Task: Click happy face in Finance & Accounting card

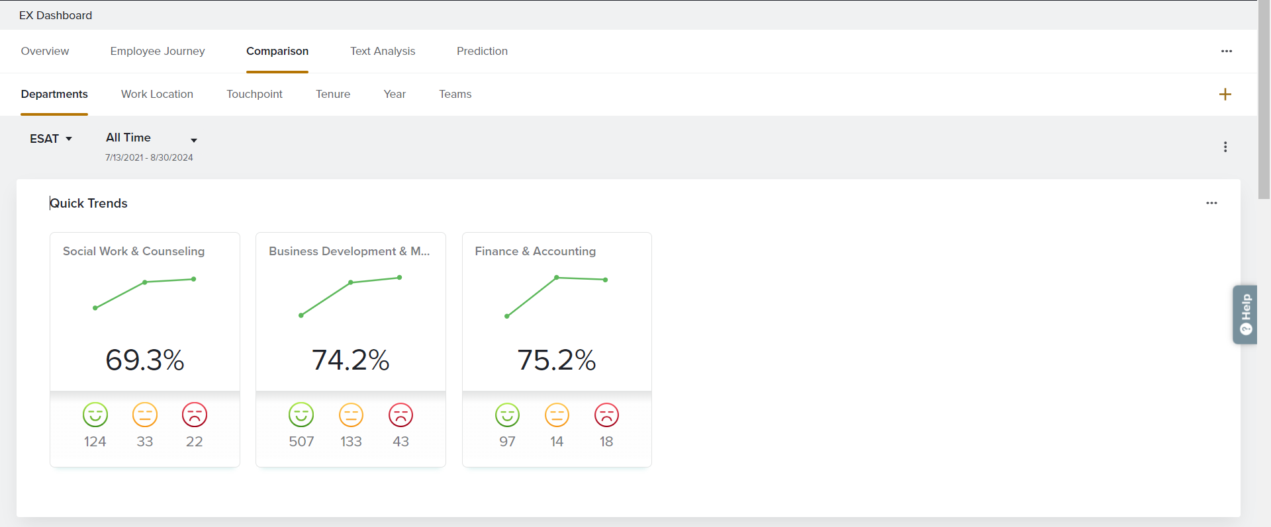Action: 507,415
